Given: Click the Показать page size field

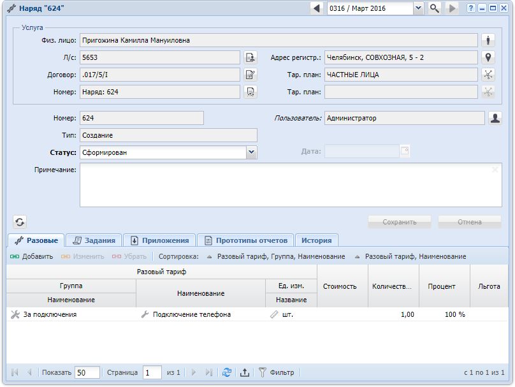Looking at the screenshot, I should (87, 372).
